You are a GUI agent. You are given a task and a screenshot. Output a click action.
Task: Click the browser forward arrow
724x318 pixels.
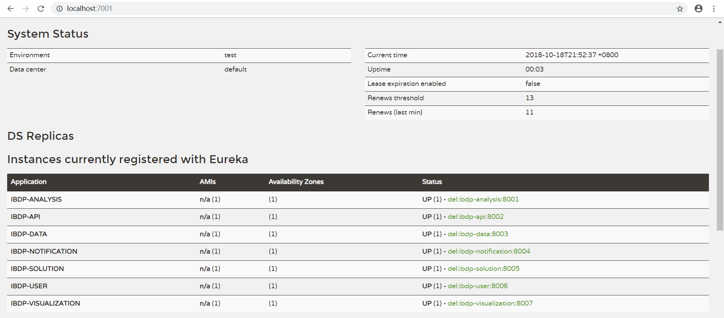pos(26,8)
